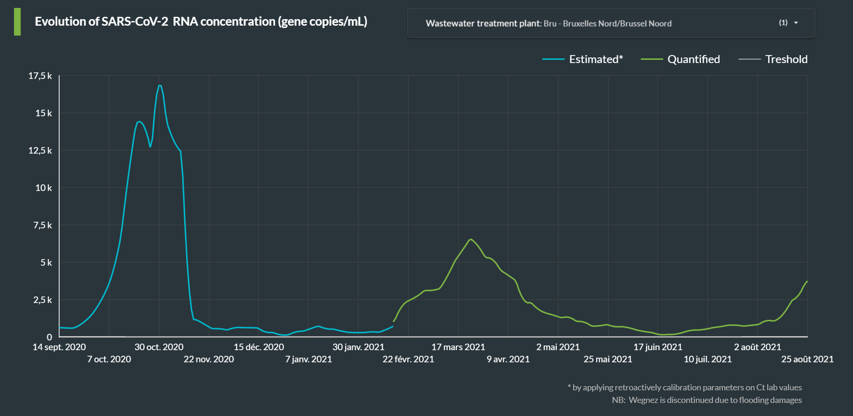This screenshot has width=853, height=416.
Task: Click the 9 avr. 2021 date label
Action: 508,359
